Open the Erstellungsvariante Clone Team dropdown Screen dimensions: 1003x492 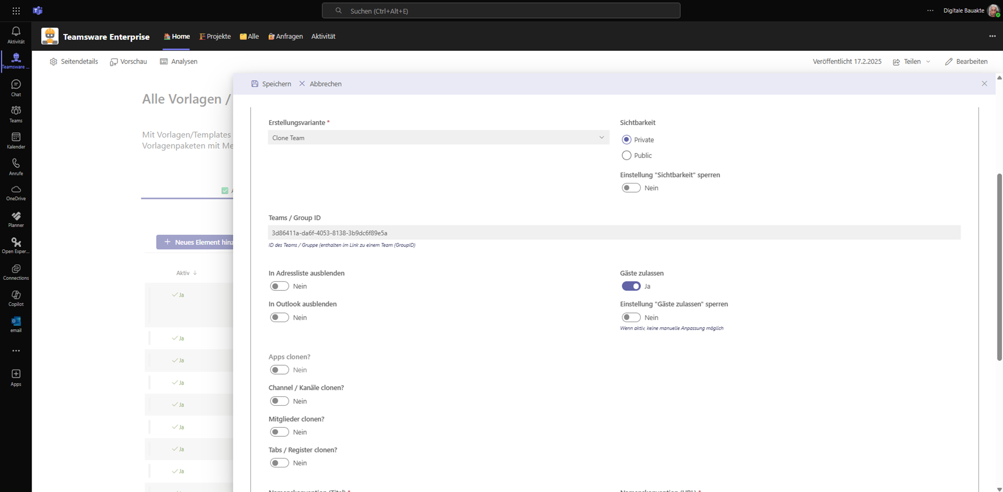coord(438,138)
